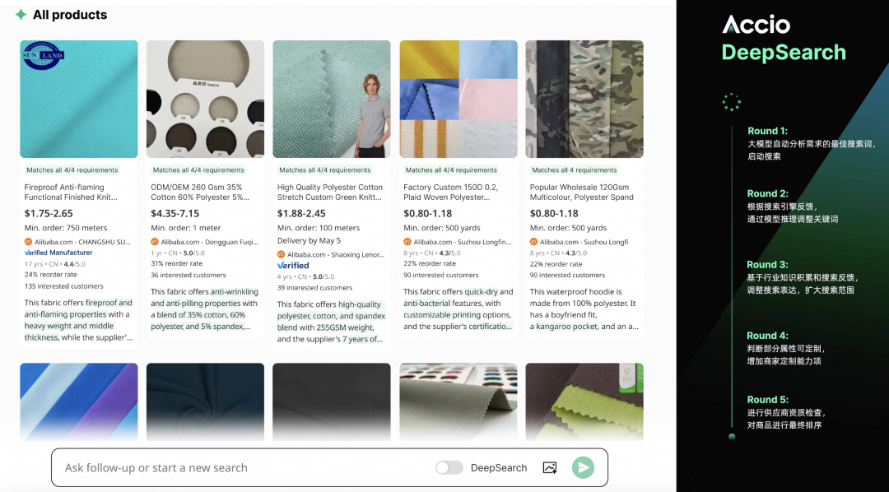The image size is (889, 492).
Task: Click the sparkle icon beside All products
Action: point(21,15)
